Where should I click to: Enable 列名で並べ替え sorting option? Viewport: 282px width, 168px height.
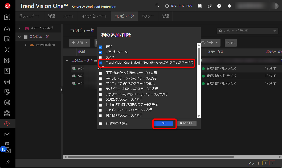tap(100, 123)
